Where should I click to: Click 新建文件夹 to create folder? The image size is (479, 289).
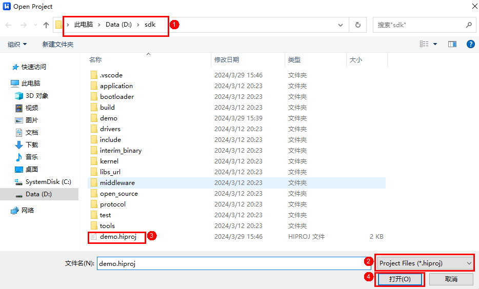[x=58, y=45]
